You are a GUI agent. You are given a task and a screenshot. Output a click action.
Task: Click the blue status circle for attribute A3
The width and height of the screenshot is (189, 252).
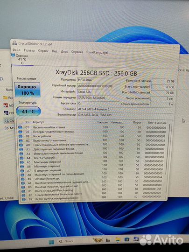click(21, 154)
